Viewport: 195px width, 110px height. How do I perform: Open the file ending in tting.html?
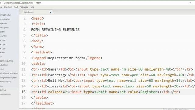pyautogui.click(x=4, y=28)
